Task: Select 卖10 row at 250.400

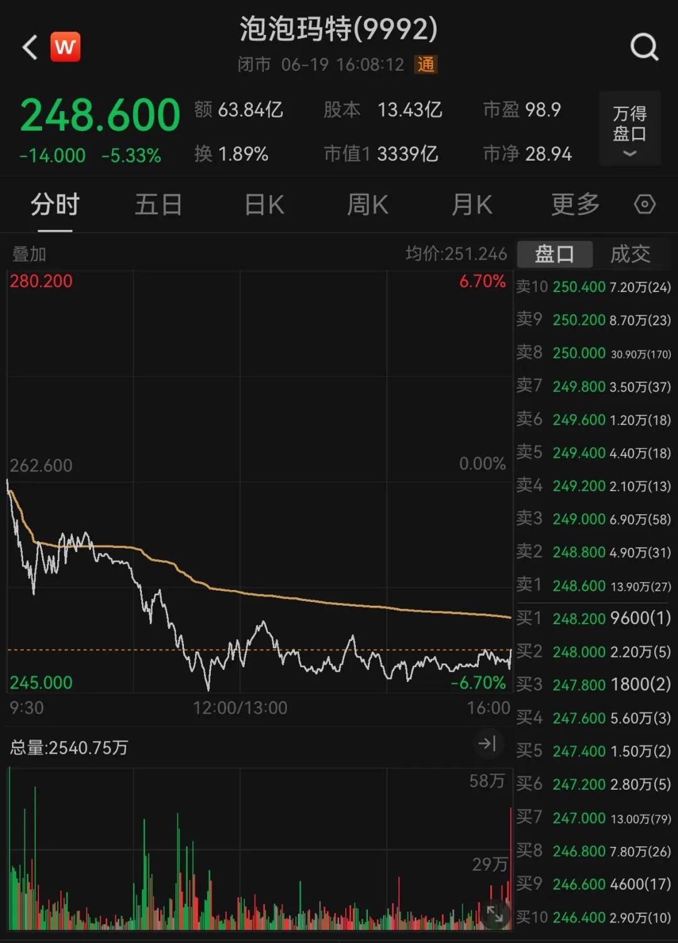Action: point(593,287)
